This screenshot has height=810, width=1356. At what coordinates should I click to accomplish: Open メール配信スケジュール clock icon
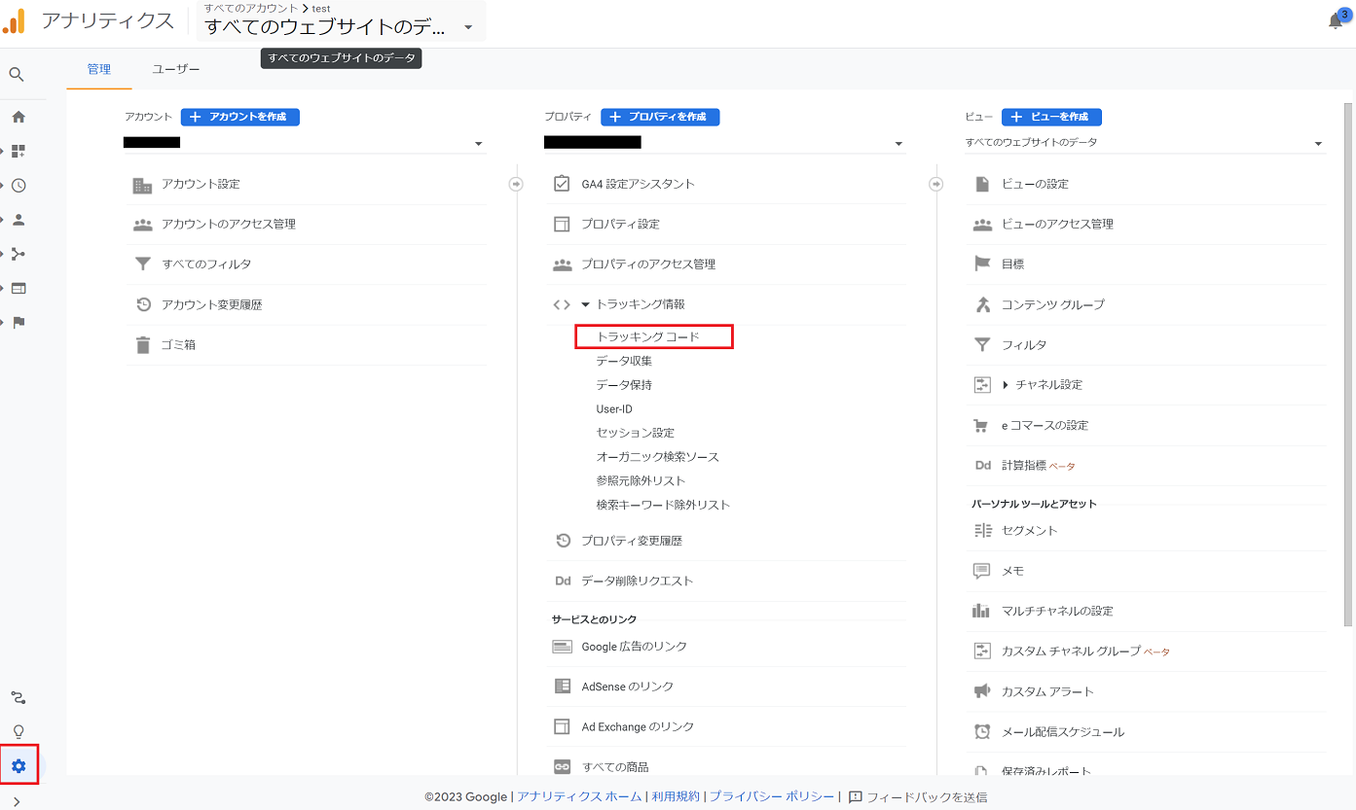(x=982, y=732)
